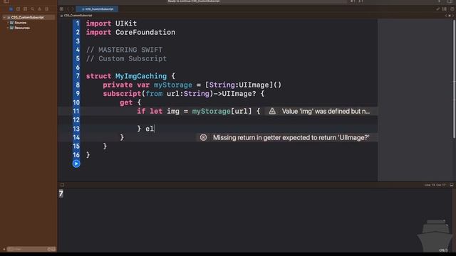Click the red error icon on line 14
456x256 pixels.
tap(203, 137)
